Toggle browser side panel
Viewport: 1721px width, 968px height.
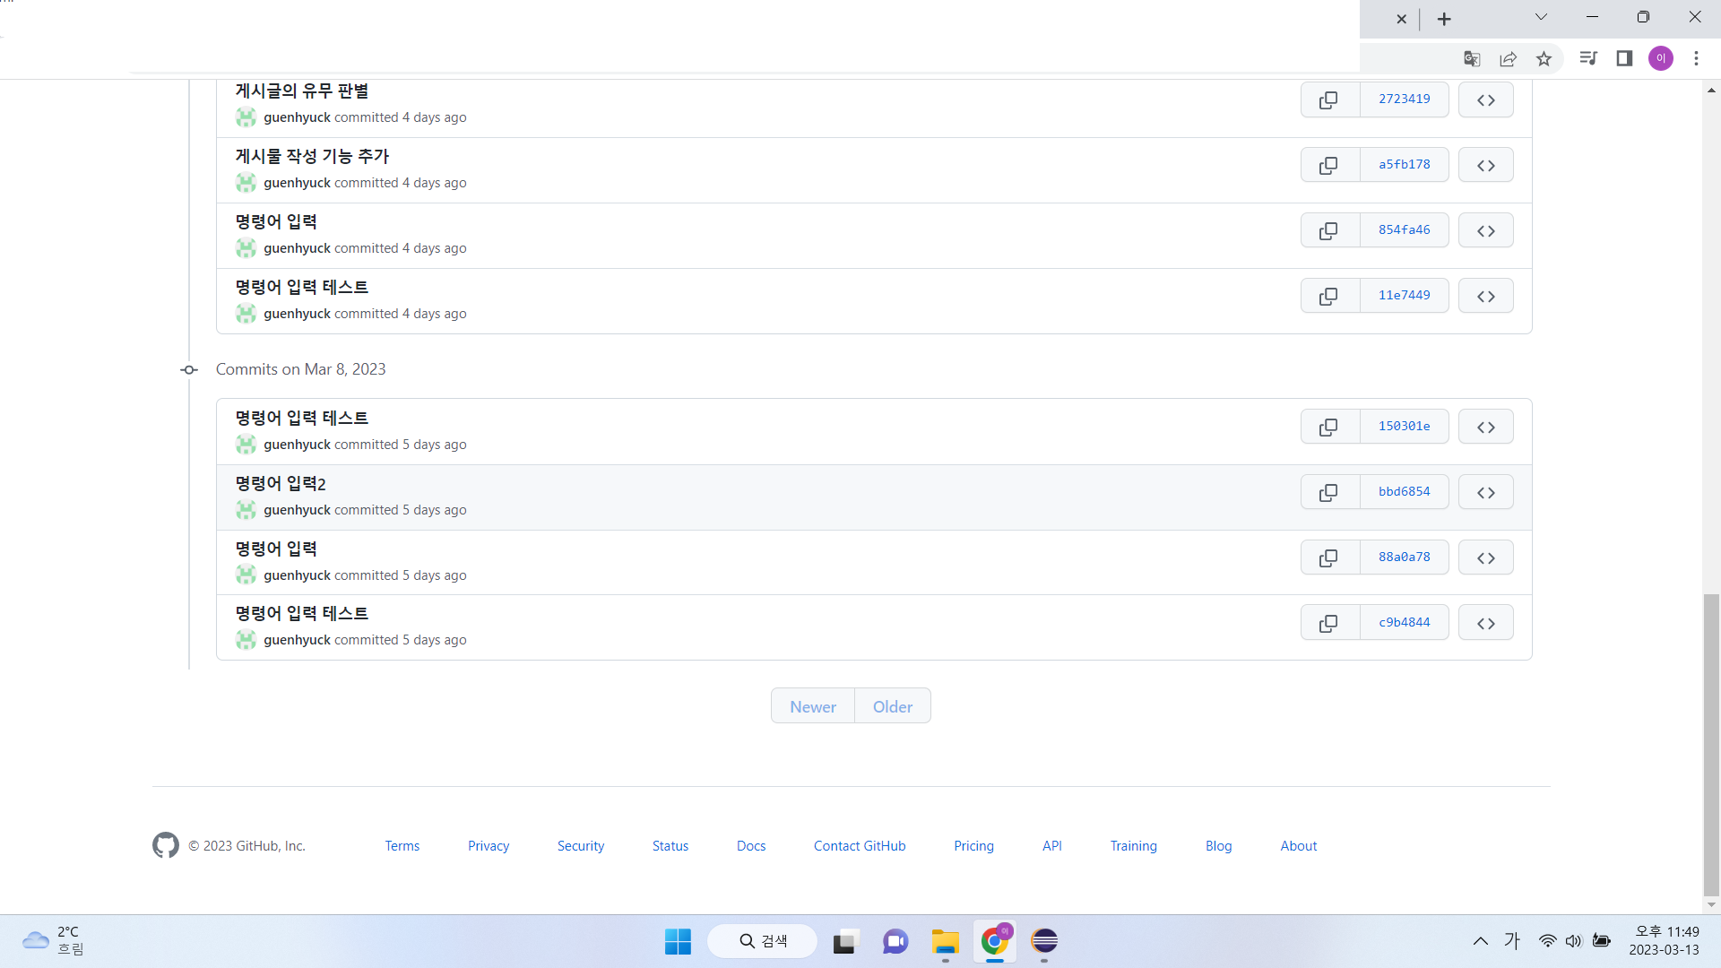[x=1624, y=59]
